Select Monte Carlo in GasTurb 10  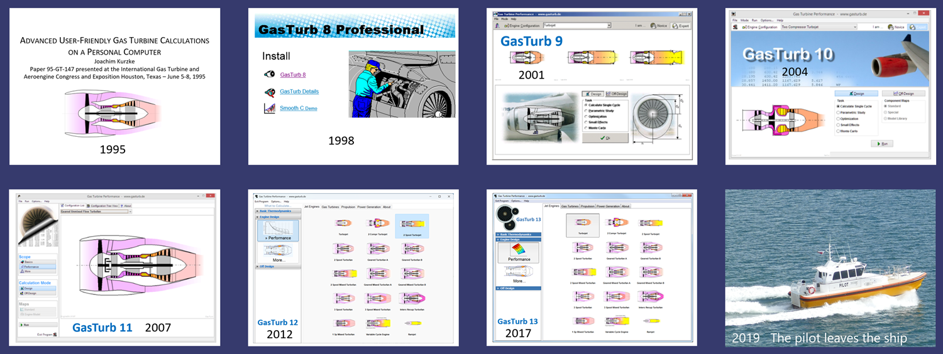click(846, 131)
